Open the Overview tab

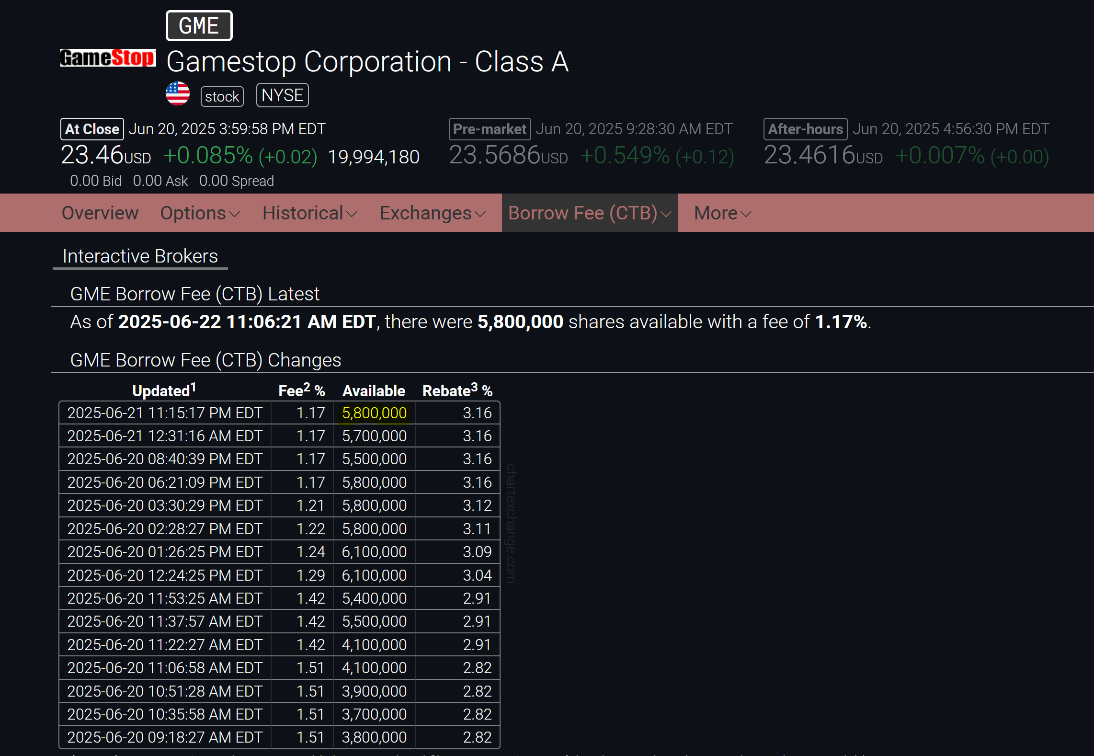pos(100,213)
